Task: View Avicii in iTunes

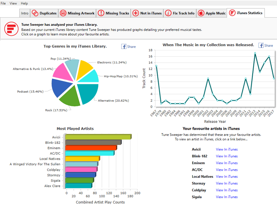Action: (227, 149)
